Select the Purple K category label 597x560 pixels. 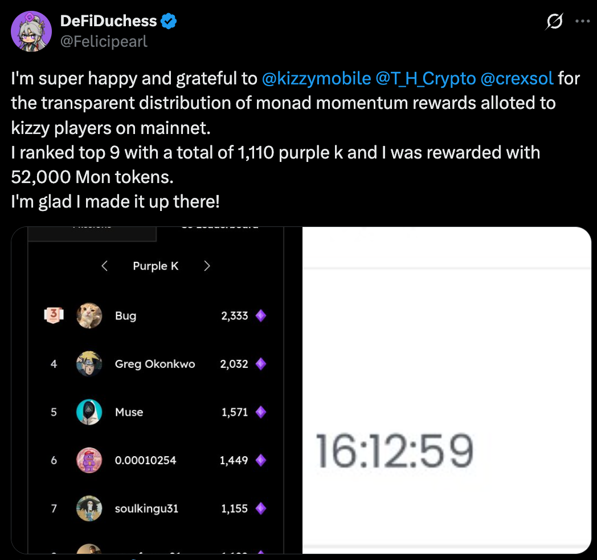[x=156, y=266]
